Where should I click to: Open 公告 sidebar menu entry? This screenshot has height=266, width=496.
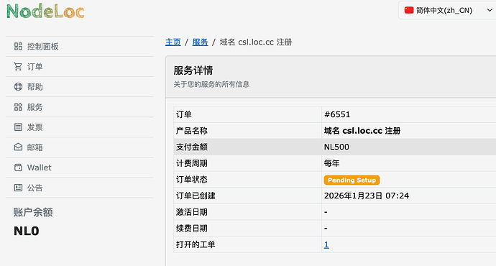(x=79, y=188)
